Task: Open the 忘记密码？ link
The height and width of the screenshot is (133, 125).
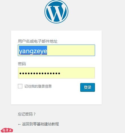Action: point(27,114)
